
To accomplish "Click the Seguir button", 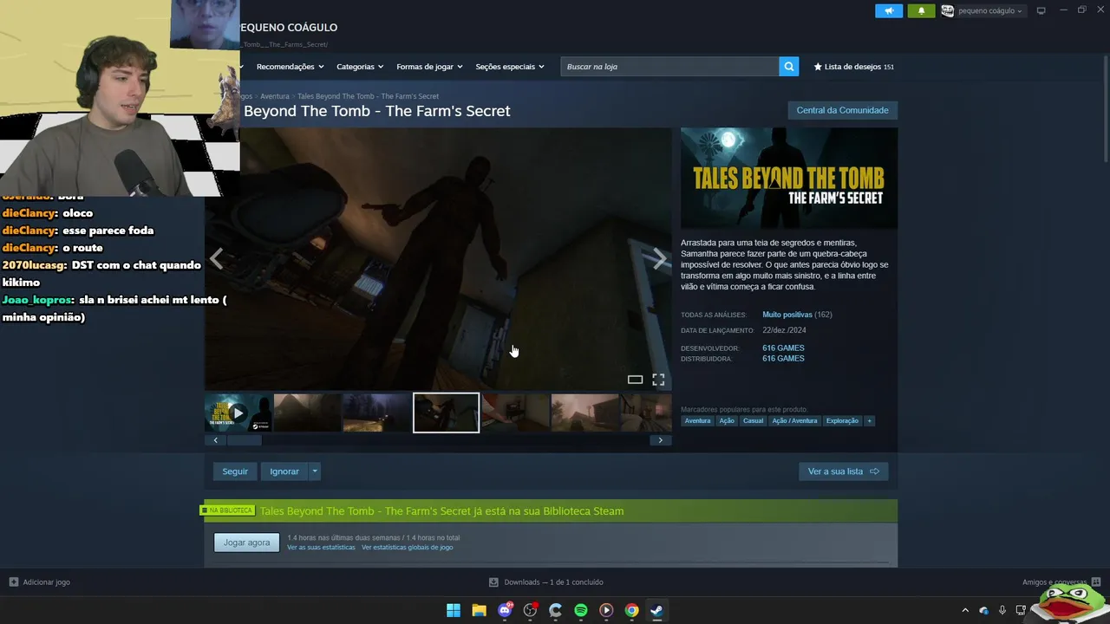I will pos(235,471).
